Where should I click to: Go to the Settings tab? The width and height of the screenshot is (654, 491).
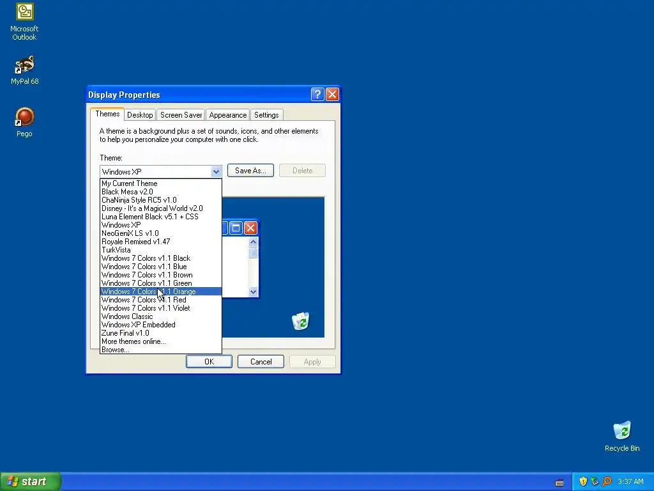266,115
